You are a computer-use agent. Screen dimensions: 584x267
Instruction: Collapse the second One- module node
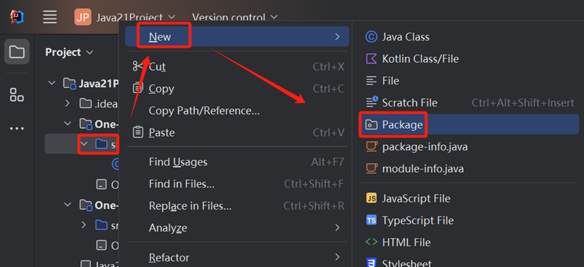point(68,204)
